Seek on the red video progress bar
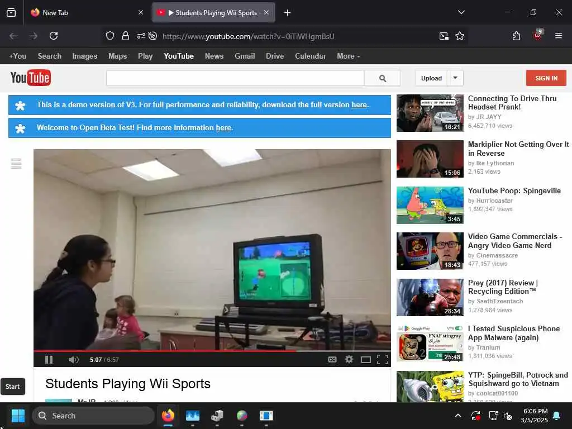Image resolution: width=572 pixels, height=429 pixels. [x=212, y=351]
